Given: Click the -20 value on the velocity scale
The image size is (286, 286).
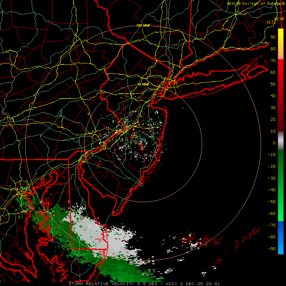Looking at the screenshot, I should pyautogui.click(x=272, y=166).
